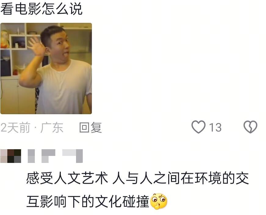Tap 回复 to reply to the comment

tap(90, 127)
